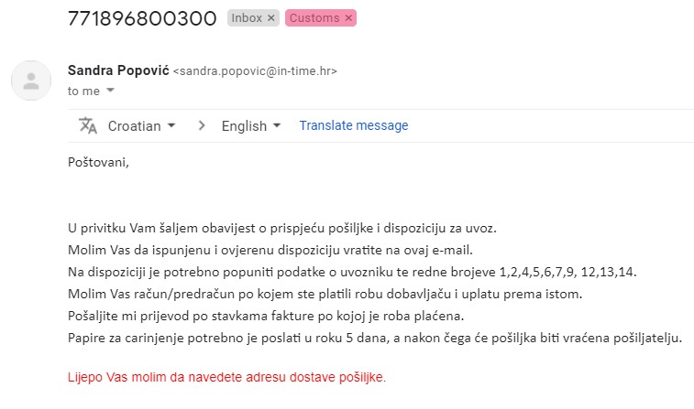Open the Croatian source language dropdown

pyautogui.click(x=141, y=126)
